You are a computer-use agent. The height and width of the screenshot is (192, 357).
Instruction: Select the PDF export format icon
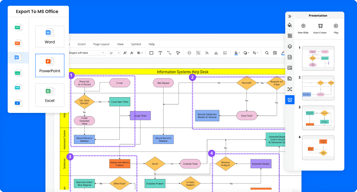pyautogui.click(x=17, y=43)
